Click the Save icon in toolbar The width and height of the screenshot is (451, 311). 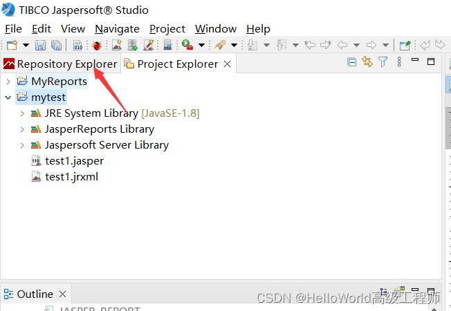pyautogui.click(x=40, y=45)
